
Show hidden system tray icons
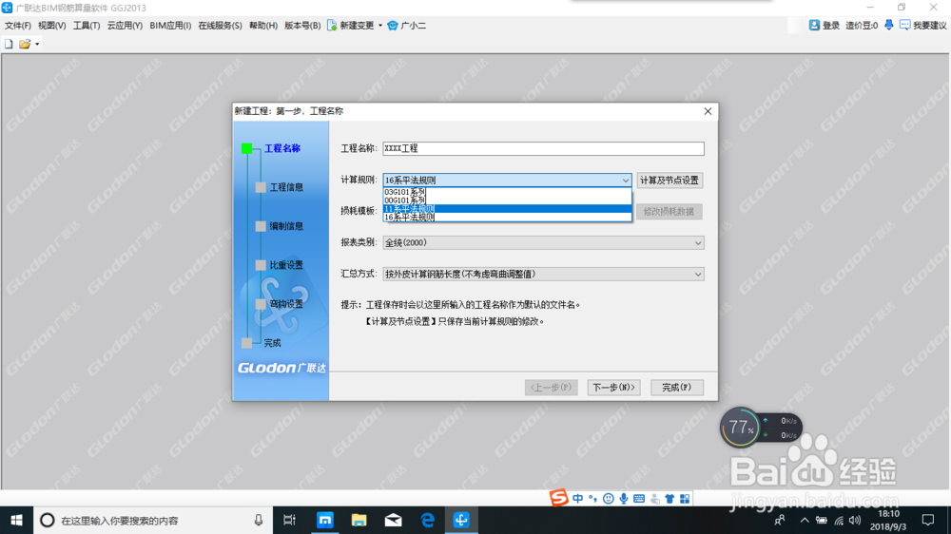[805, 520]
